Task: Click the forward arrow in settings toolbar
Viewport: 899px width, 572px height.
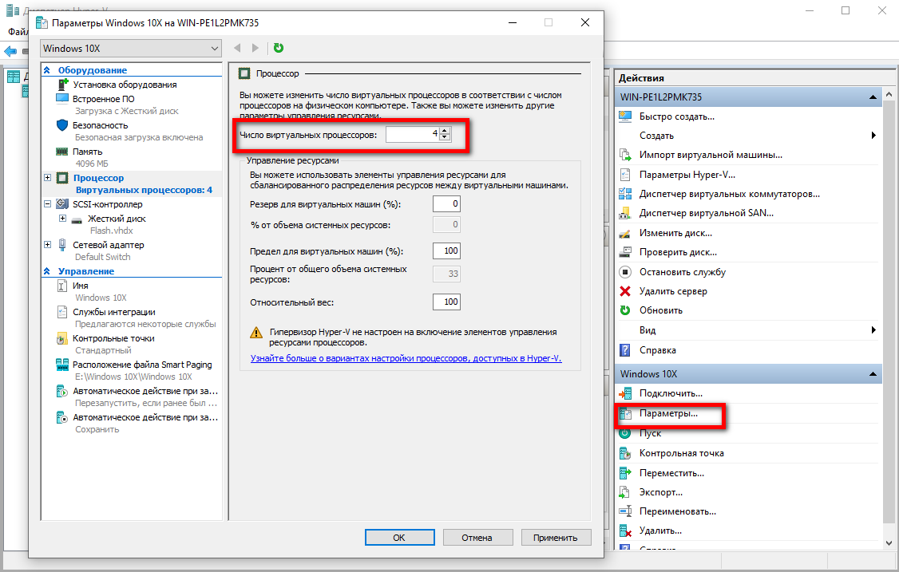Action: 255,48
